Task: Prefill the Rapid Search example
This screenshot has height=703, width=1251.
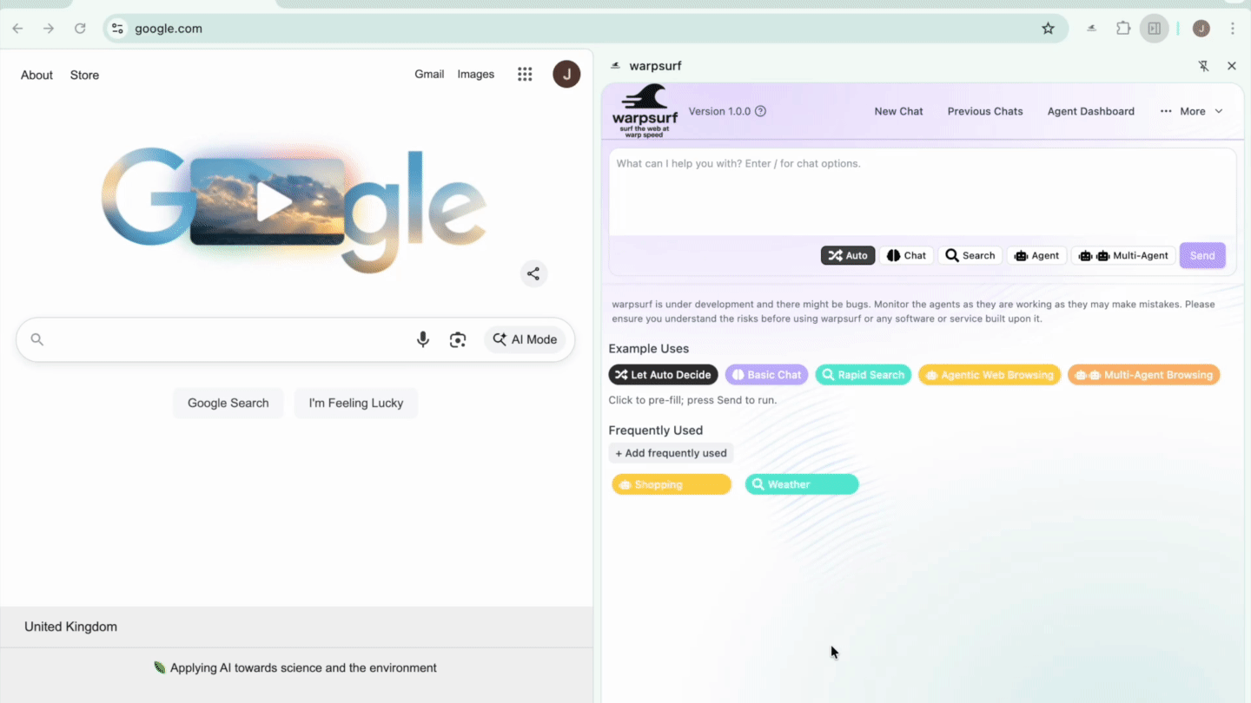Action: point(863,374)
